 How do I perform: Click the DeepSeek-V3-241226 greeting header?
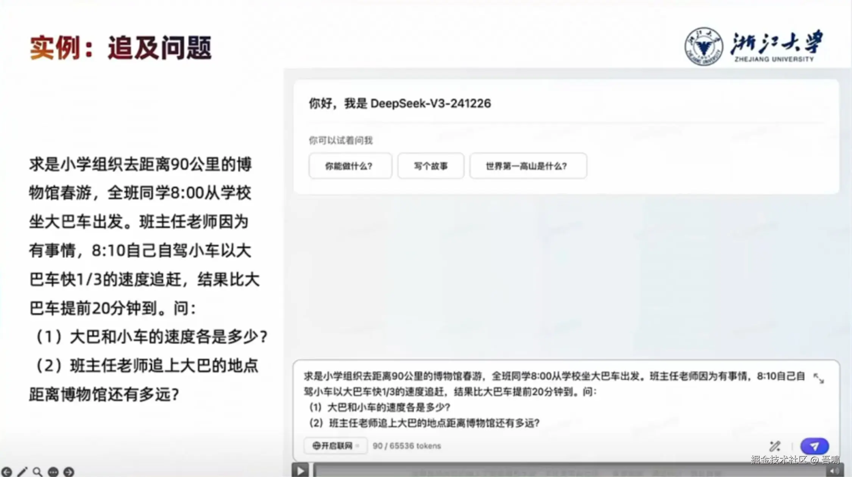coord(399,103)
